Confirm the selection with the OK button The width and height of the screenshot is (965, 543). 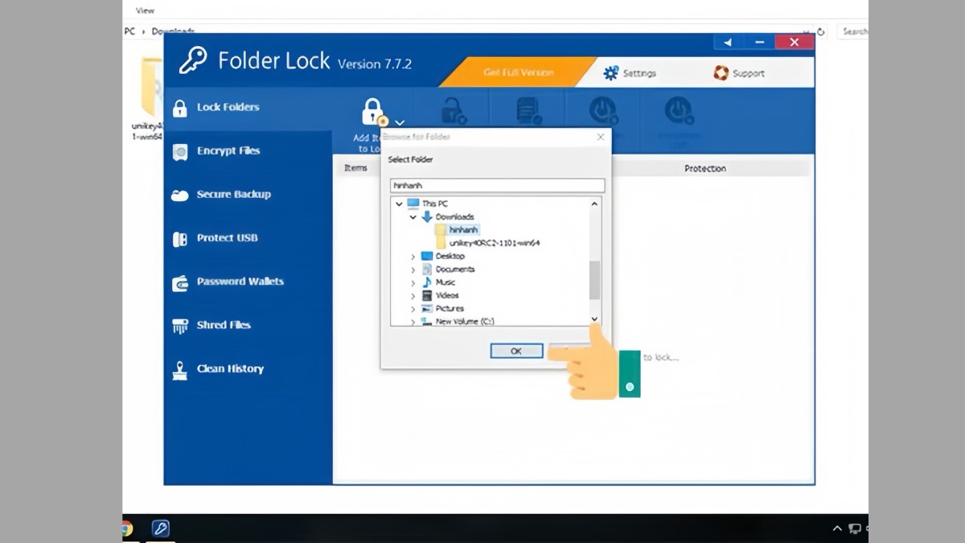point(516,351)
